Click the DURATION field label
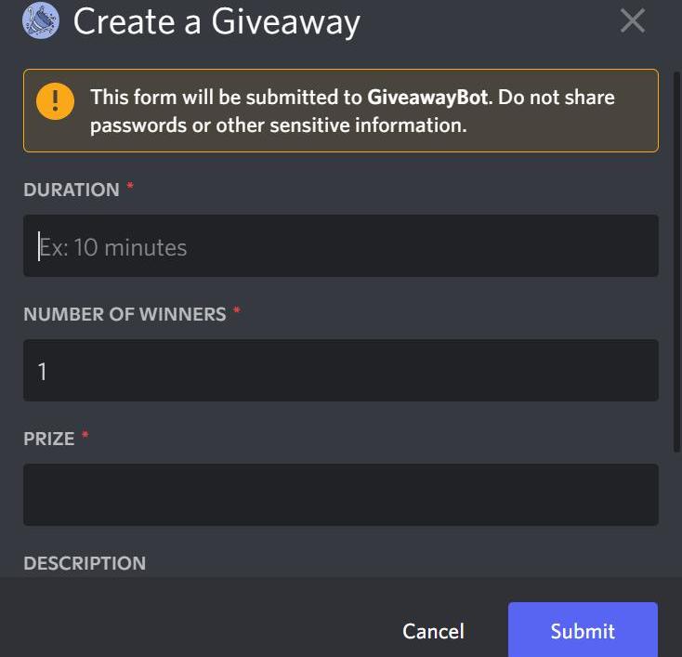 point(72,190)
